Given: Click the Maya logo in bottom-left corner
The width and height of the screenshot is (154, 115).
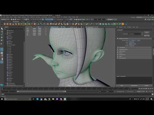Looking at the screenshot, I should coord(2,85).
